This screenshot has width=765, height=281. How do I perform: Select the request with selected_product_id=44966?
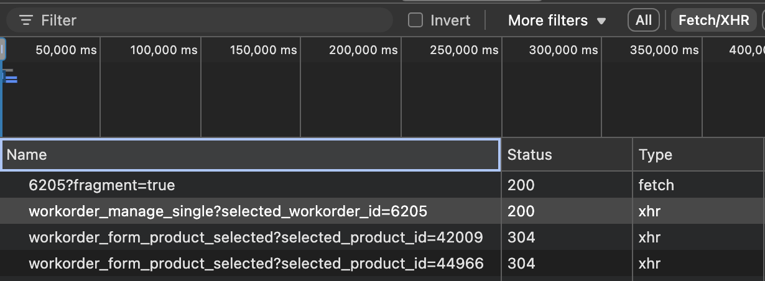(x=256, y=264)
